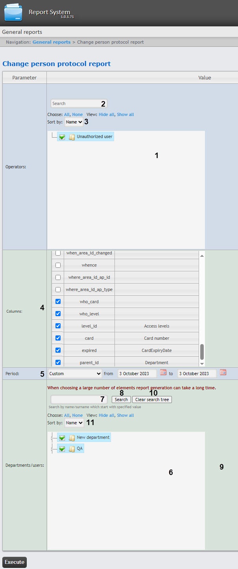
Task: Click the Access levels cell
Action: coord(157,326)
